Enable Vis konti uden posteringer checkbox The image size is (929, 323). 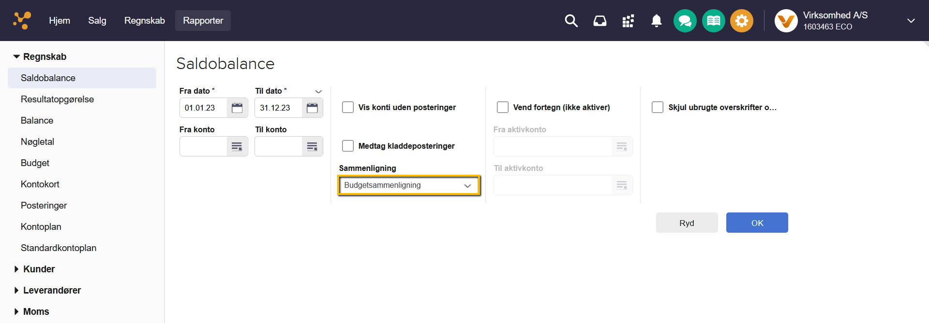tap(348, 107)
